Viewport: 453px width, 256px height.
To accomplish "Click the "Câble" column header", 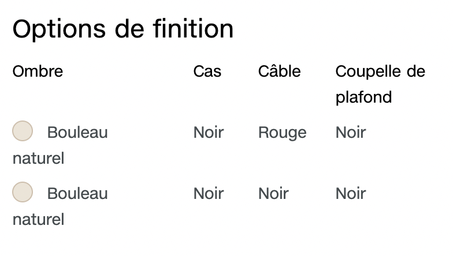I will [x=280, y=71].
